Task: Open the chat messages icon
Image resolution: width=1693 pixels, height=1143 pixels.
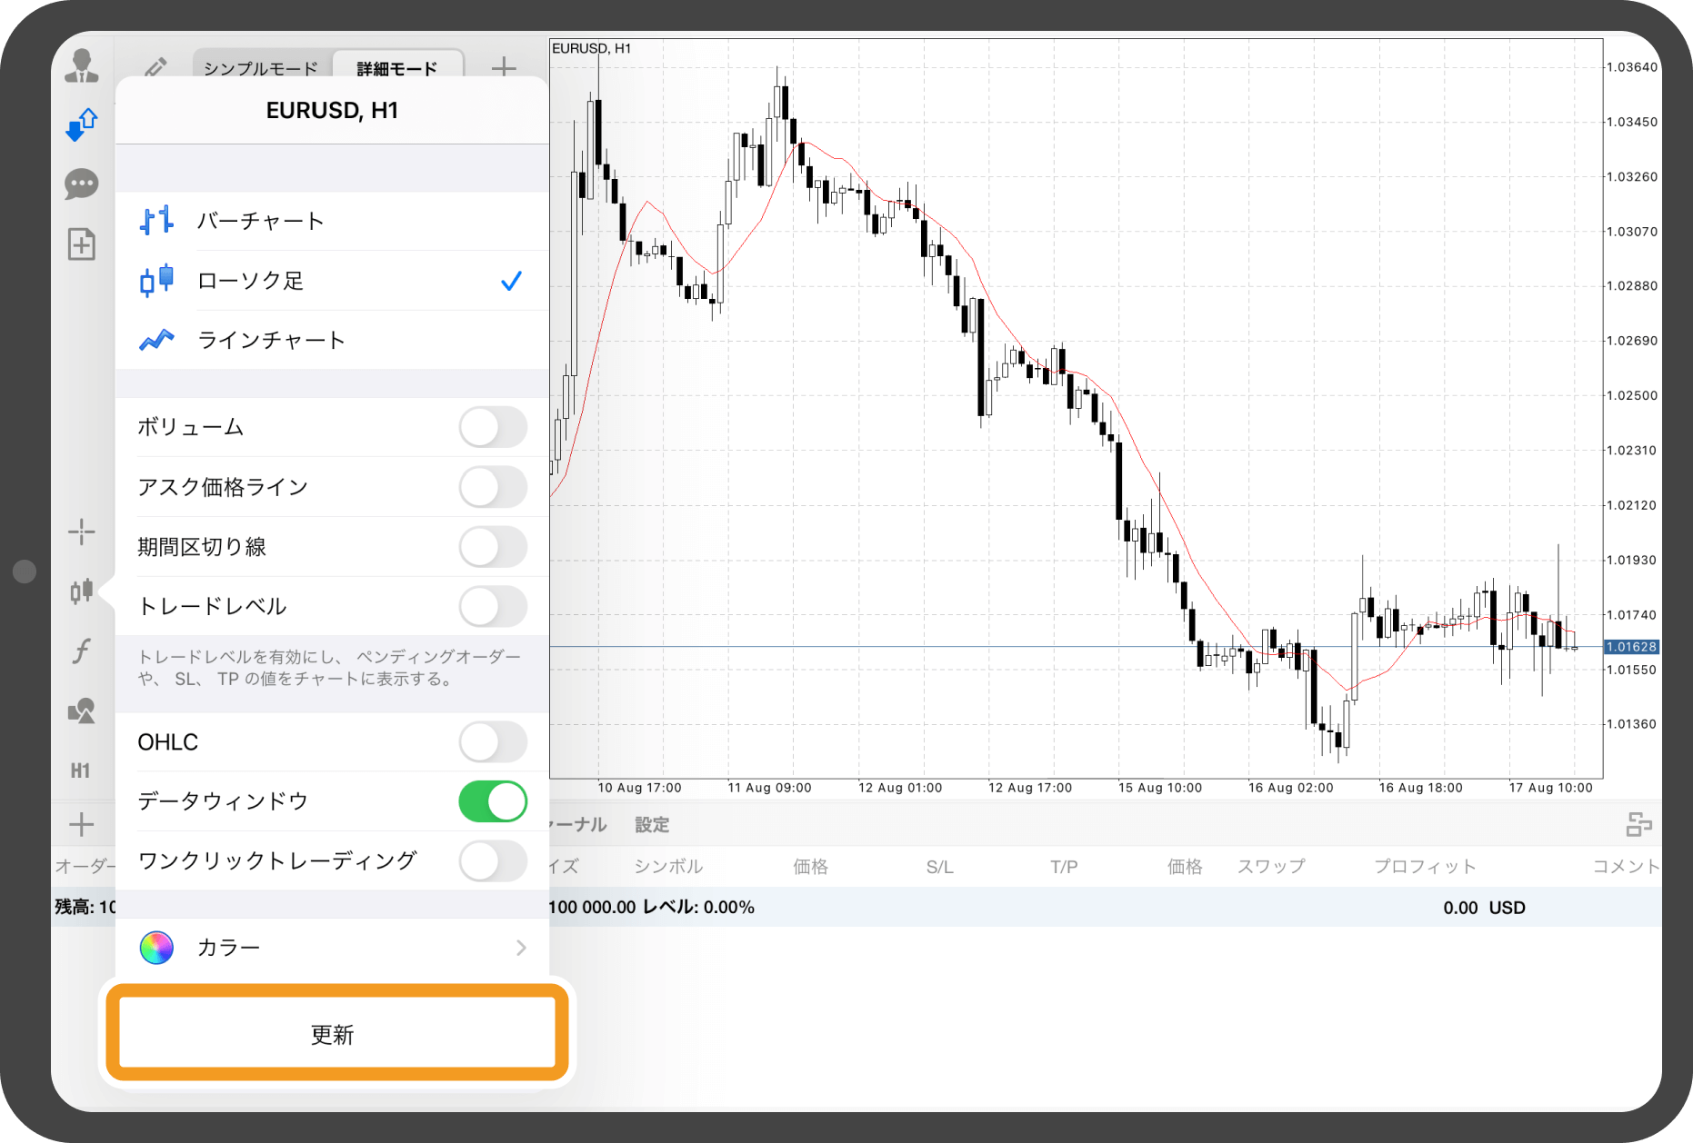Action: coord(81,184)
